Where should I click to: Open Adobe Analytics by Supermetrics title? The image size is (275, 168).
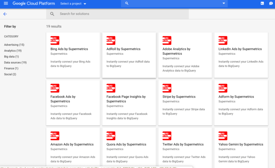tap(176, 52)
